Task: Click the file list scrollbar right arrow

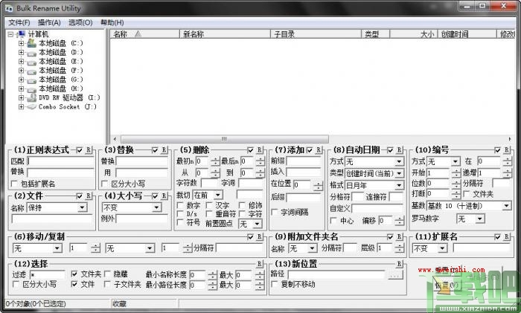Action: (x=510, y=139)
